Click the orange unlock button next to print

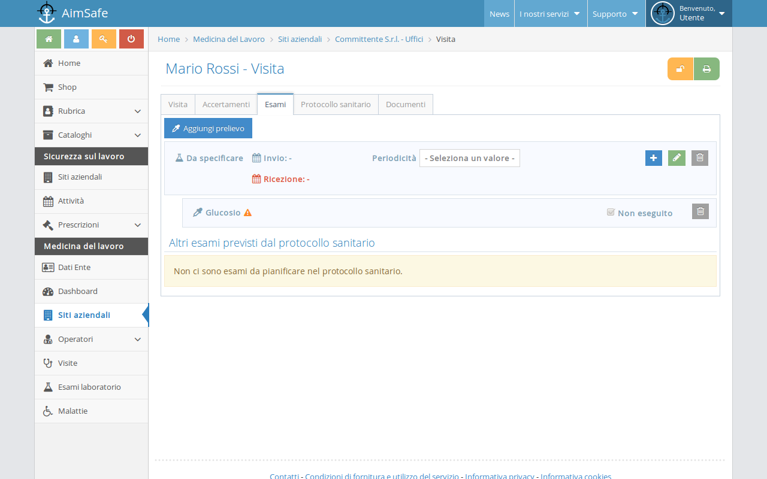(681, 69)
